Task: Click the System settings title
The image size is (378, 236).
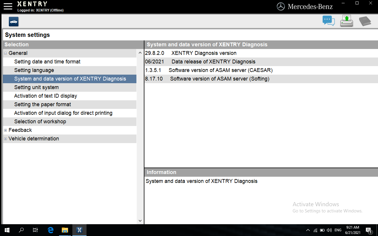Action: tap(27, 35)
